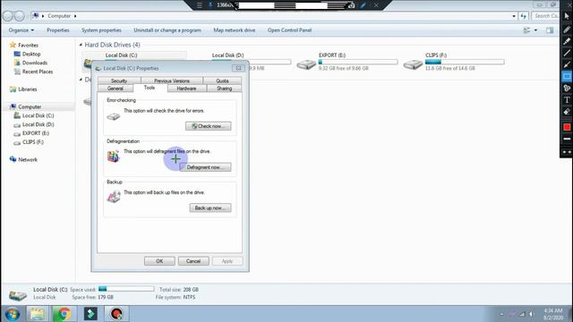Cancel the Local Disk properties dialog
Screen dimensions: 573x322
click(x=193, y=261)
